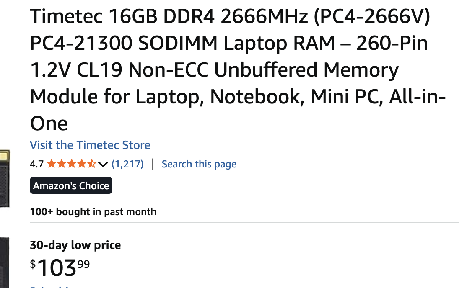Open the Timetec Store link
467x288 pixels.
pyautogui.click(x=90, y=145)
